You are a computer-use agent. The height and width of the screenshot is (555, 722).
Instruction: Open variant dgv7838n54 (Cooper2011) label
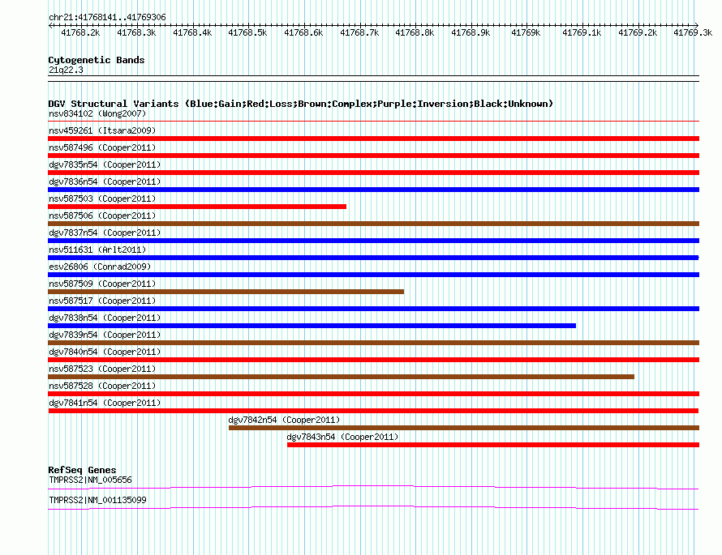coord(105,318)
